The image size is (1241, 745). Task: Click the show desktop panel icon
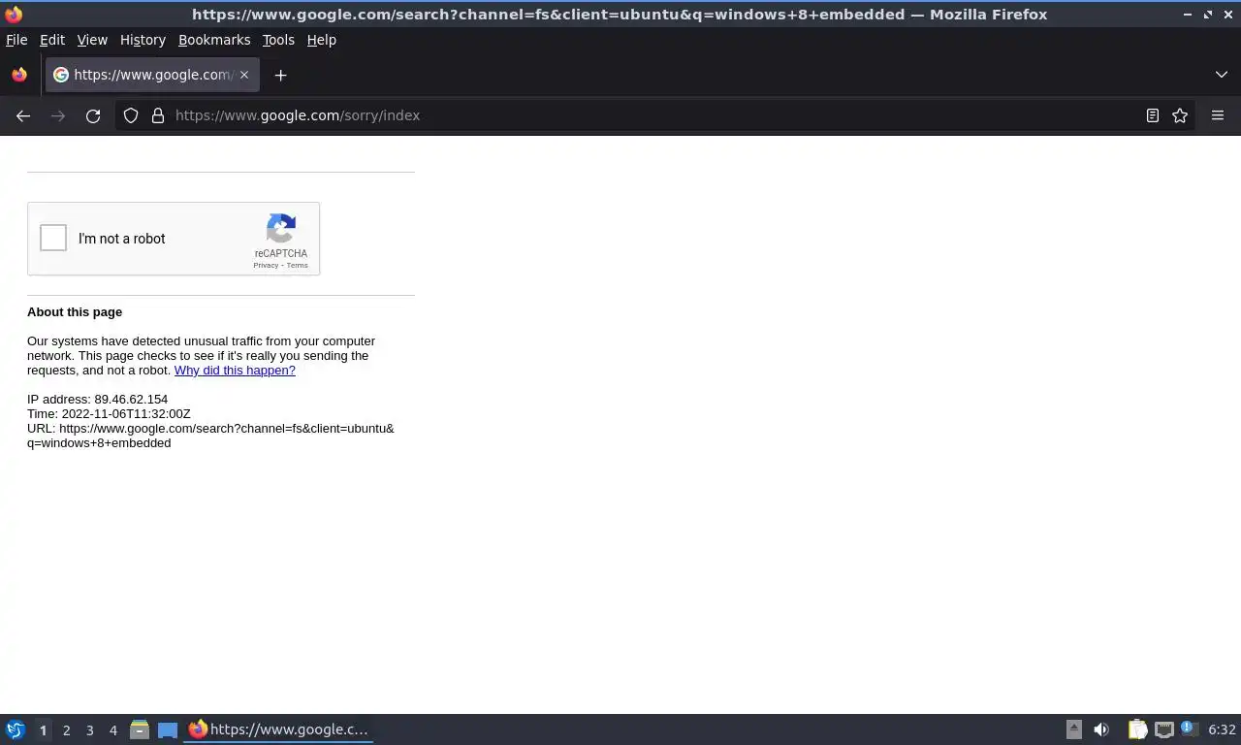click(x=168, y=729)
